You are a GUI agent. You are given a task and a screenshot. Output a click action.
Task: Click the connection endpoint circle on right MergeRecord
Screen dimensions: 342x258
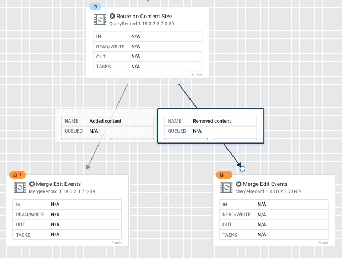click(242, 168)
